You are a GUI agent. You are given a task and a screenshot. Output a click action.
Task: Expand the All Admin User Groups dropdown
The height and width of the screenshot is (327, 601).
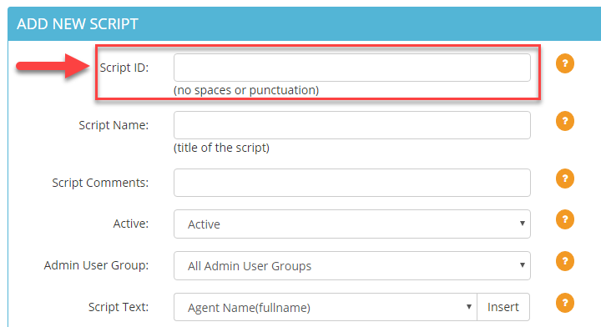pos(352,266)
